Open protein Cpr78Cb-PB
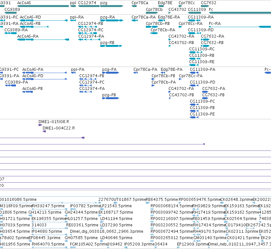 163,76
